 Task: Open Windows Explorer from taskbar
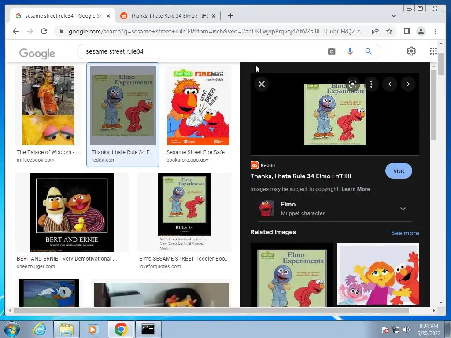[66, 329]
